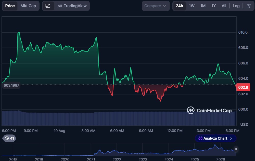The width and height of the screenshot is (255, 161).
Task: Click the red 602.8 current price label
Action: [x=243, y=87]
